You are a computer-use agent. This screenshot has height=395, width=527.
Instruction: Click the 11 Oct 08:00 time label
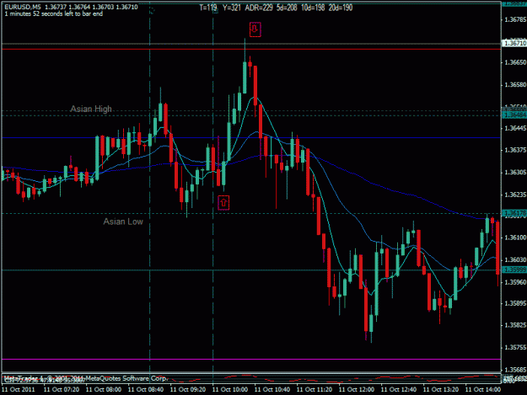[104, 390]
